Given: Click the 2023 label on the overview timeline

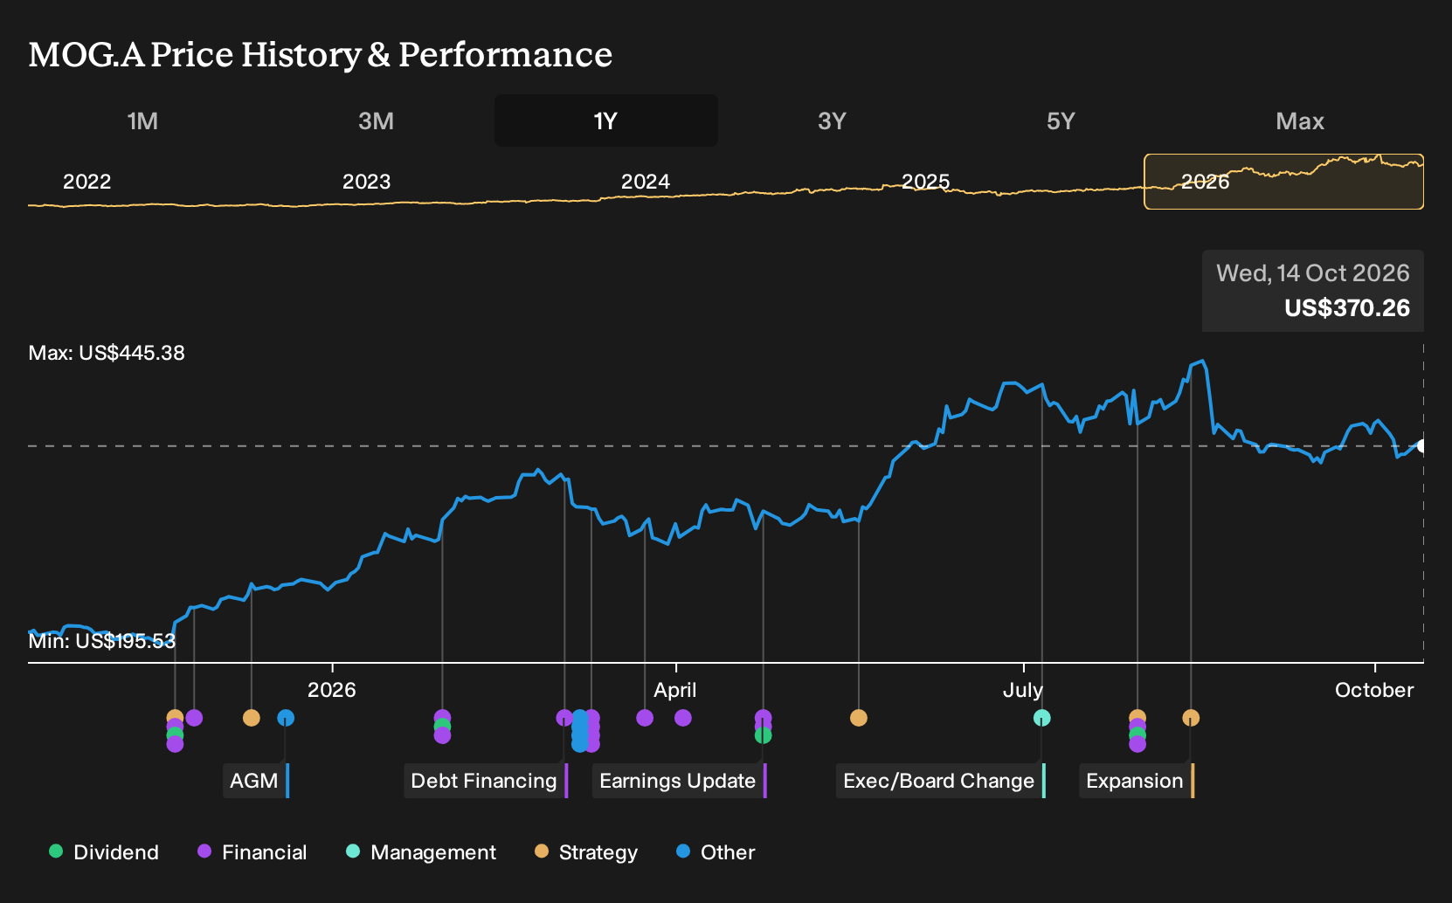Looking at the screenshot, I should pos(366,182).
